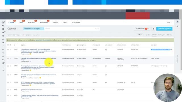Tick the checkbox for deal 125092
Viewport: 182px width, 102px height.
click(x=8, y=82)
